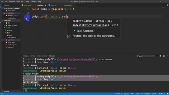Create a new terminal with the plus icon
The width and height of the screenshot is (169, 95).
(x=157, y=56)
